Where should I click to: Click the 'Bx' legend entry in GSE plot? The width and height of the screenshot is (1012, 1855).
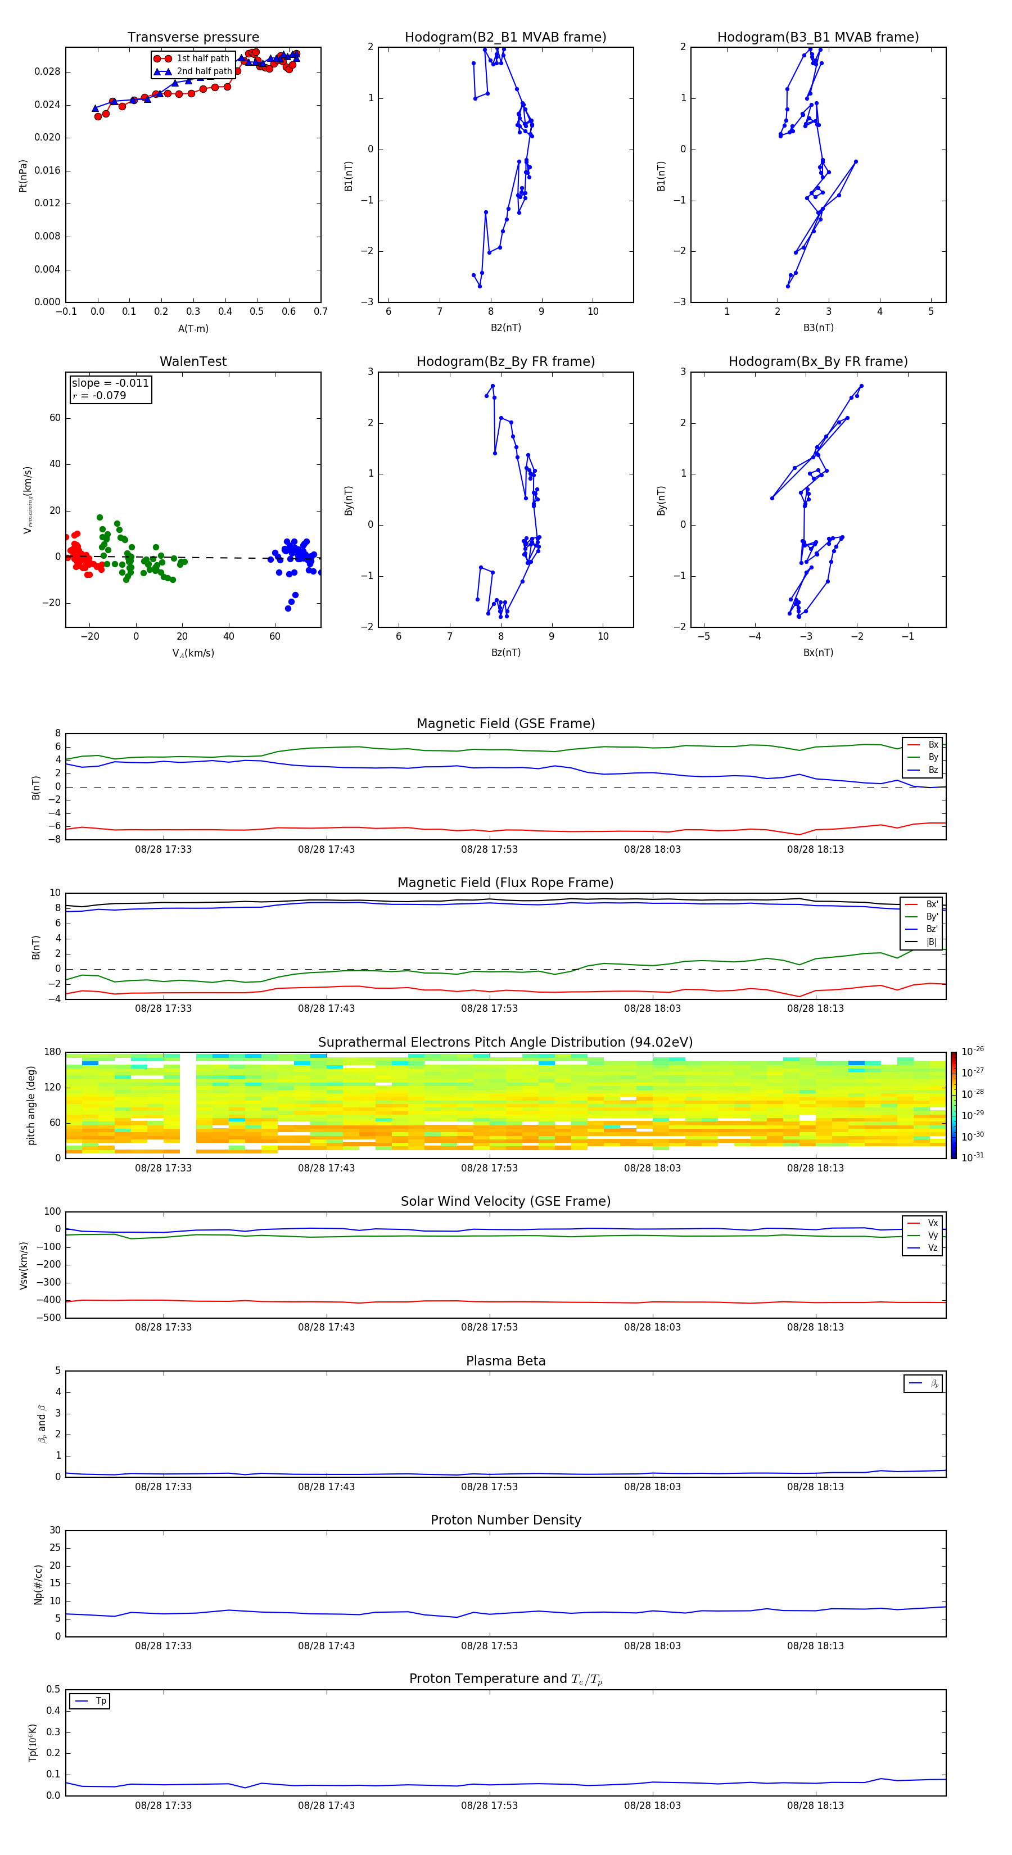coord(923,745)
